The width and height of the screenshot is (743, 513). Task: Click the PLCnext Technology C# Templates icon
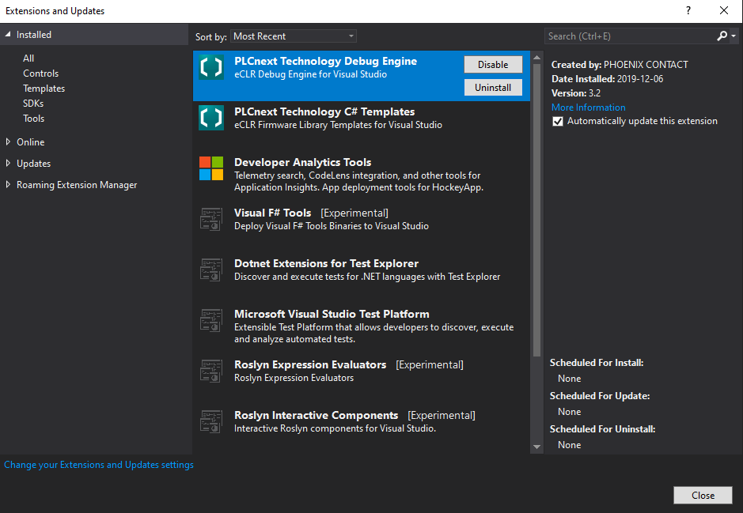211,118
